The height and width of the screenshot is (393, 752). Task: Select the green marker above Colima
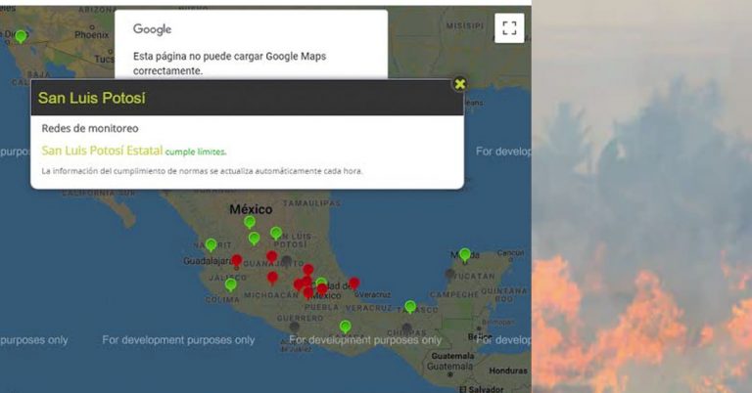231,285
